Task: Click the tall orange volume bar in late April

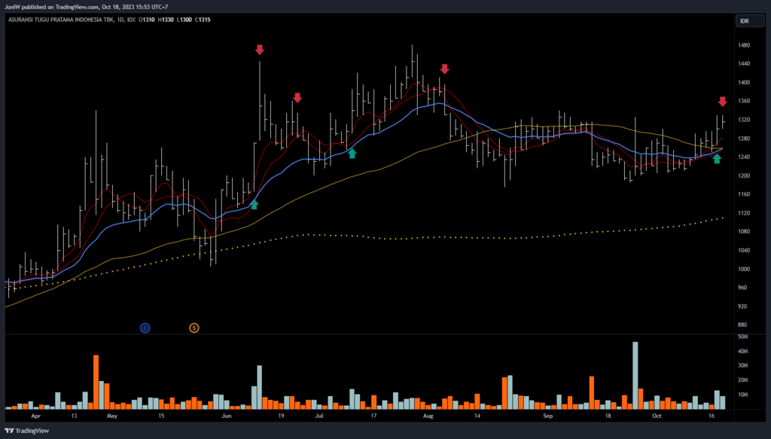Action: click(96, 382)
